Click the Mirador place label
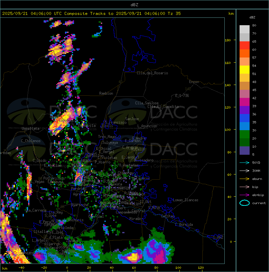Image resolution: width=269 pixels, height=272 pixels. pyautogui.click(x=136, y=219)
